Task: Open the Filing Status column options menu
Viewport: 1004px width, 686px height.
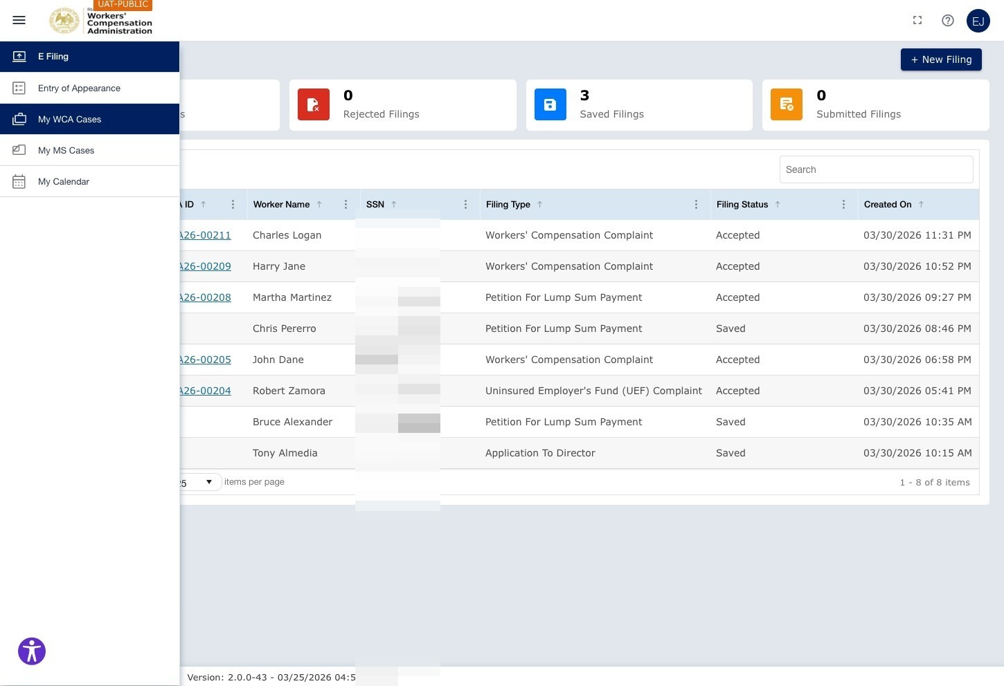Action: click(x=844, y=205)
